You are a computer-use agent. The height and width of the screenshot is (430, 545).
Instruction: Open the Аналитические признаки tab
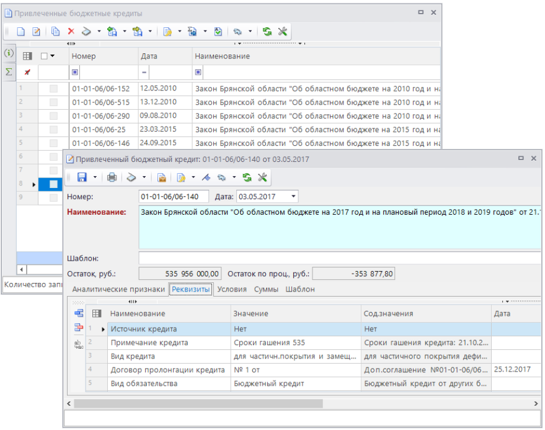click(x=118, y=289)
